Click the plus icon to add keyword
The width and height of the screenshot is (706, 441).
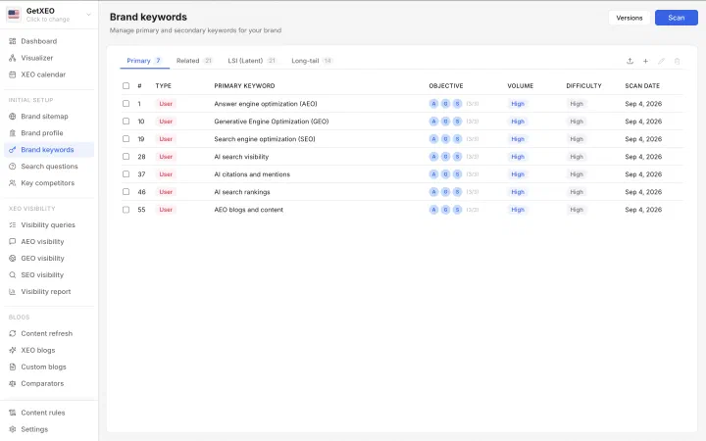tap(645, 61)
